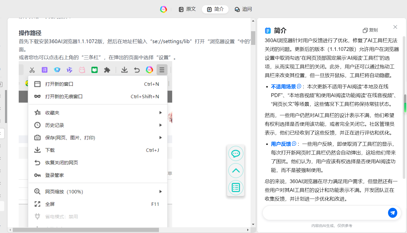Click the blue shield icon in image
This screenshot has width=407, height=233.
(x=57, y=70)
